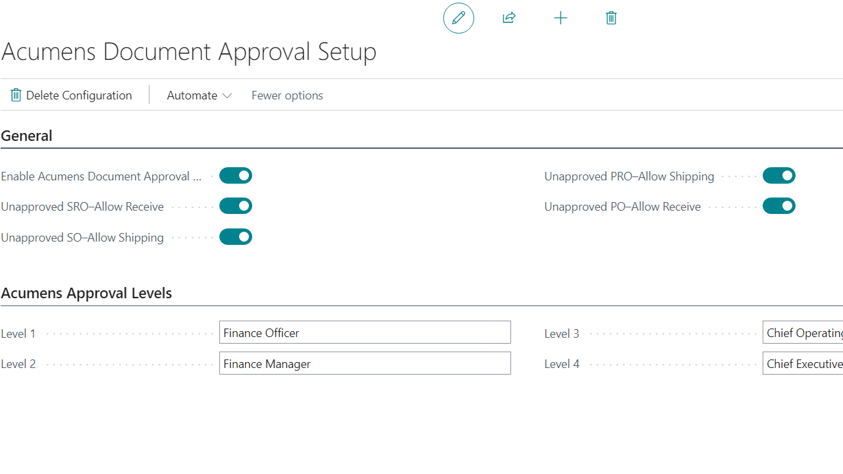This screenshot has height=474, width=843.
Task: Collapse the Acumens Approval Levels section
Action: click(x=86, y=293)
